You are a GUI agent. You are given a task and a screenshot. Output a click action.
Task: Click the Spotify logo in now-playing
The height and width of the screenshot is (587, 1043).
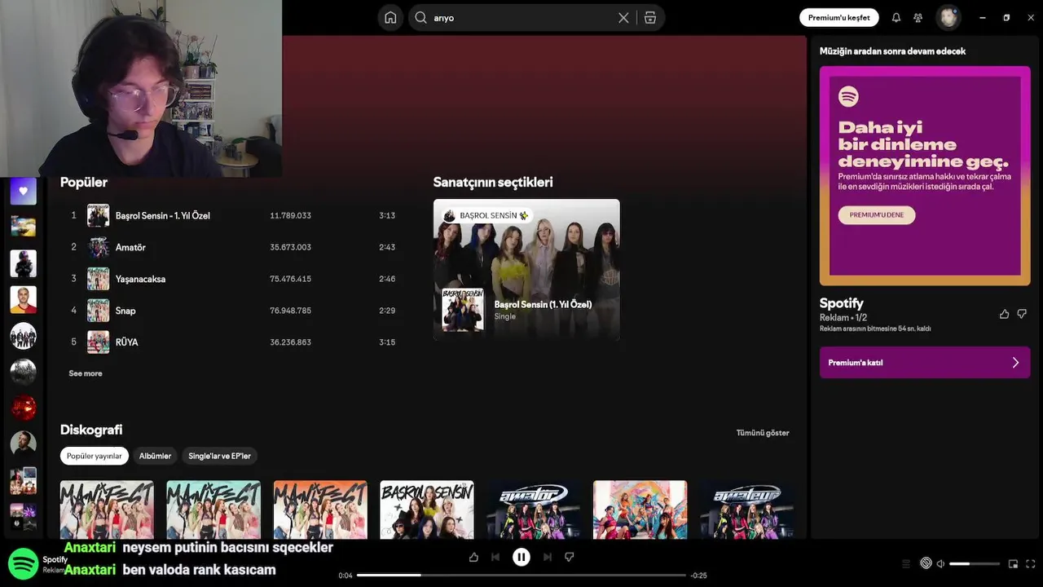24,563
